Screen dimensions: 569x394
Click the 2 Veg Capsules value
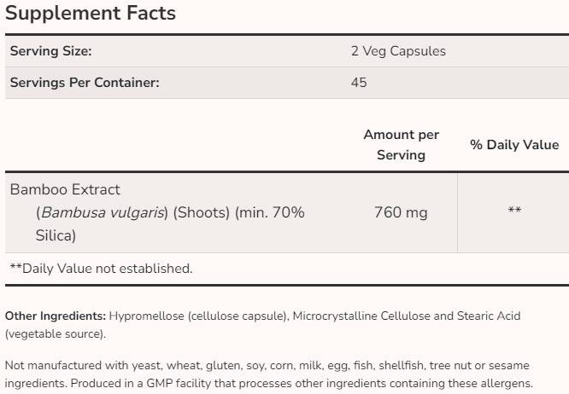point(398,51)
